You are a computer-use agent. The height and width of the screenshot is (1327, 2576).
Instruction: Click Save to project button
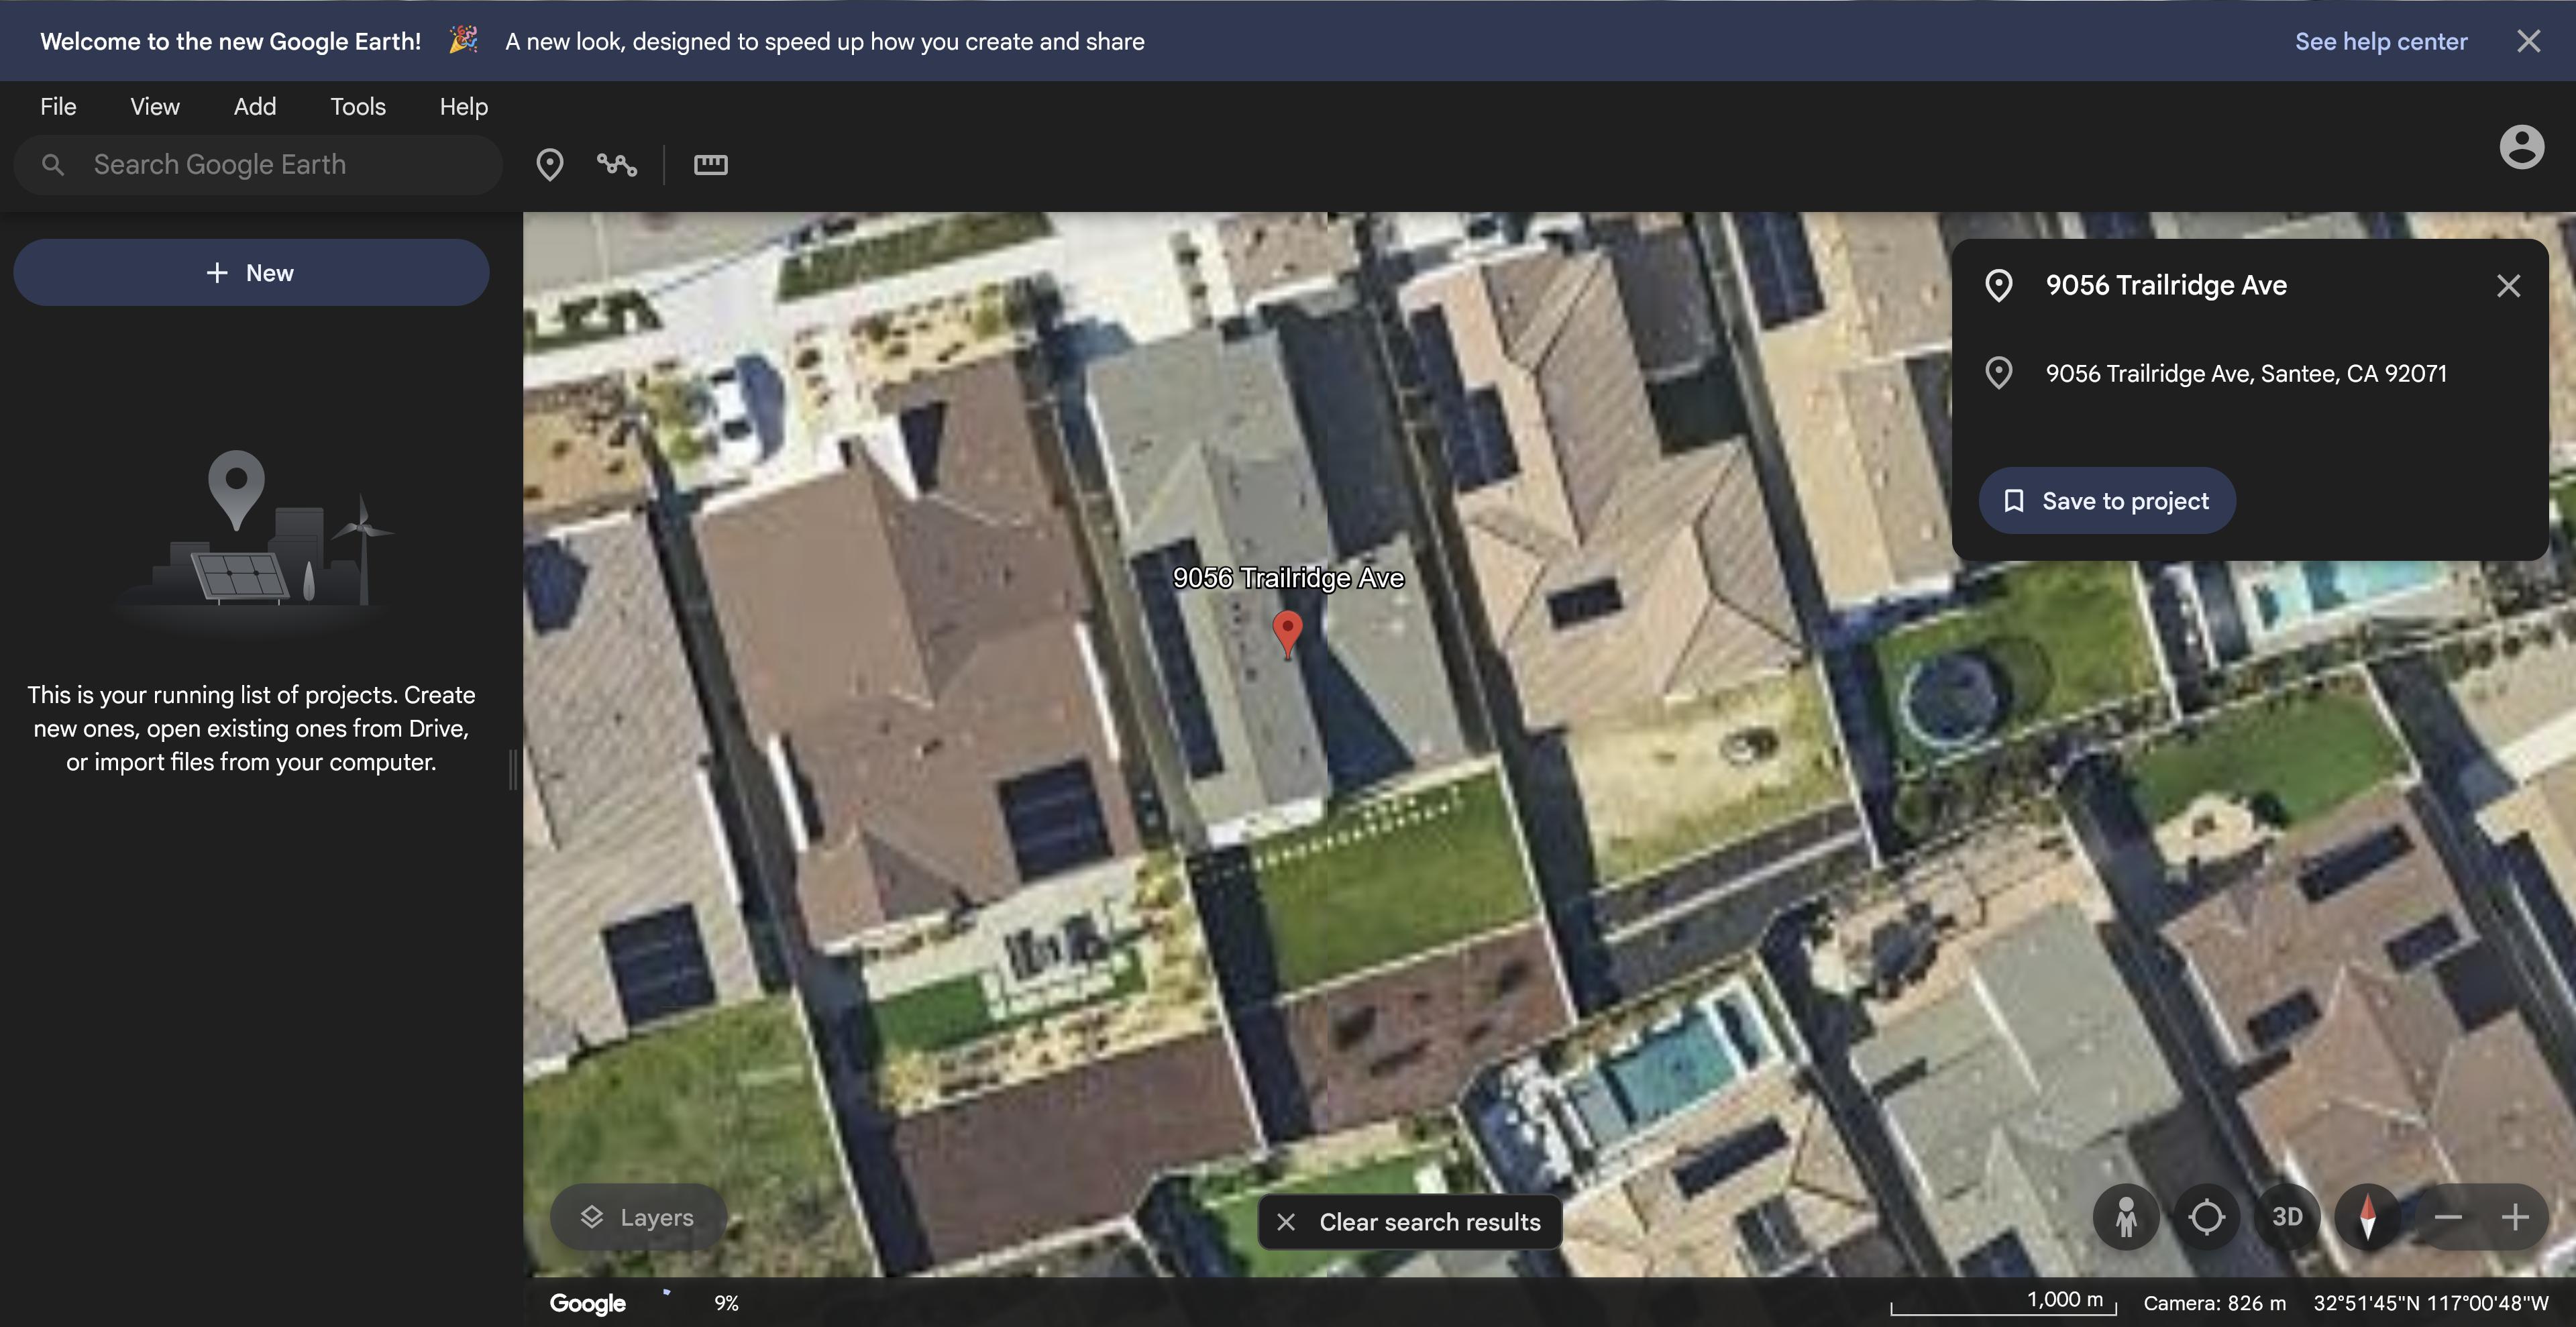[2107, 501]
